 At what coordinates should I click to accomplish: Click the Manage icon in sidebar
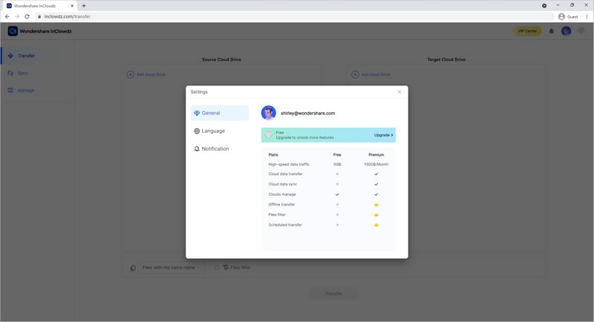click(x=10, y=91)
